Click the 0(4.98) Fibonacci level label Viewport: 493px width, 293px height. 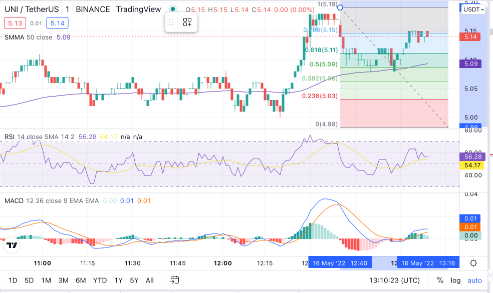pyautogui.click(x=326, y=124)
